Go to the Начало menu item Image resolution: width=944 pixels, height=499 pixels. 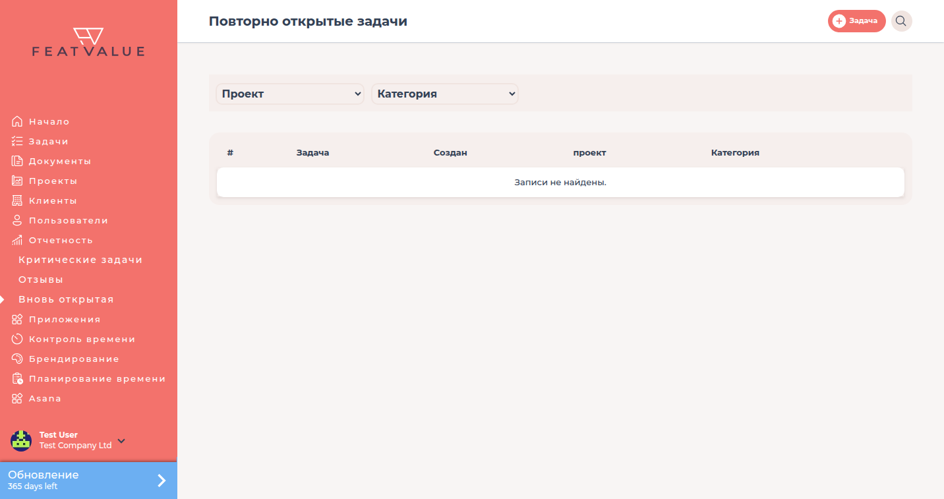click(49, 121)
